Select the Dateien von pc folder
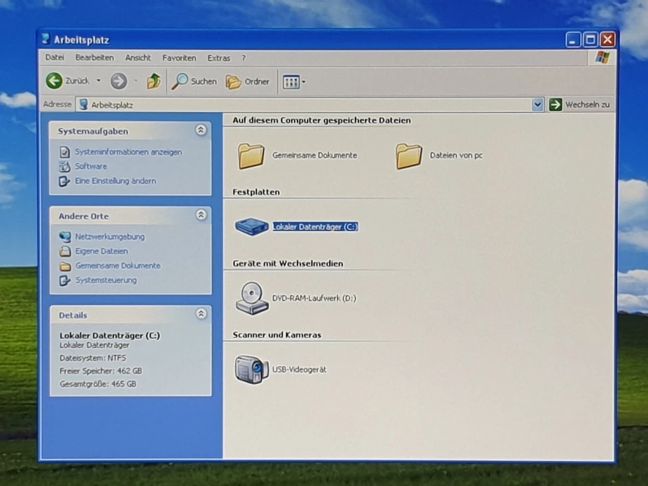The width and height of the screenshot is (648, 486). click(409, 156)
